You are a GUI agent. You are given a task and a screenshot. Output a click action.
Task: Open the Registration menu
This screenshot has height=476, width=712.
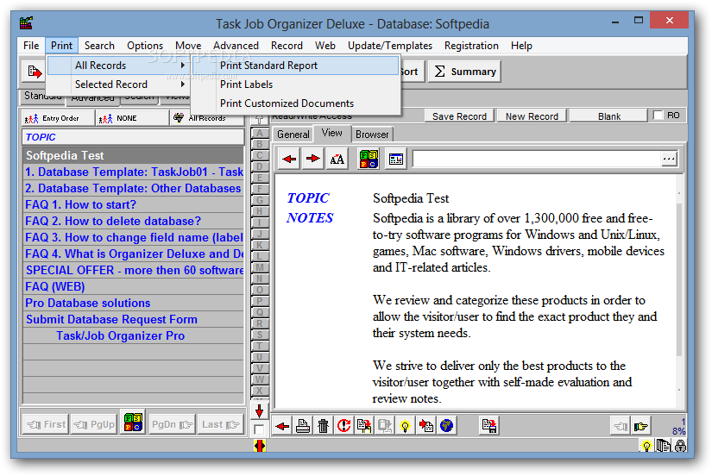(471, 46)
